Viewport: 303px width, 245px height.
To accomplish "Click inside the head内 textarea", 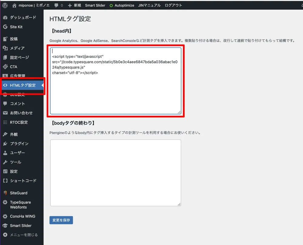I will click(x=115, y=81).
